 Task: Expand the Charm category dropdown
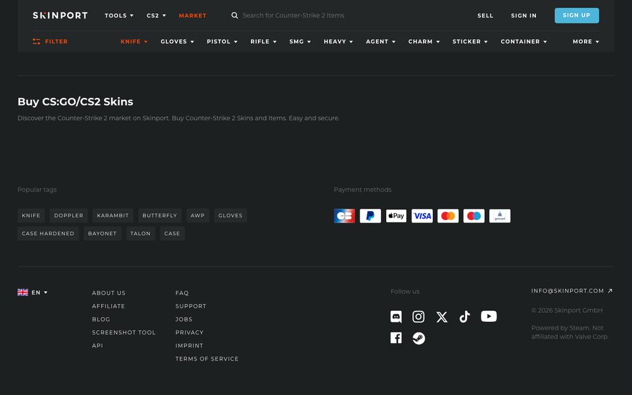(x=424, y=42)
